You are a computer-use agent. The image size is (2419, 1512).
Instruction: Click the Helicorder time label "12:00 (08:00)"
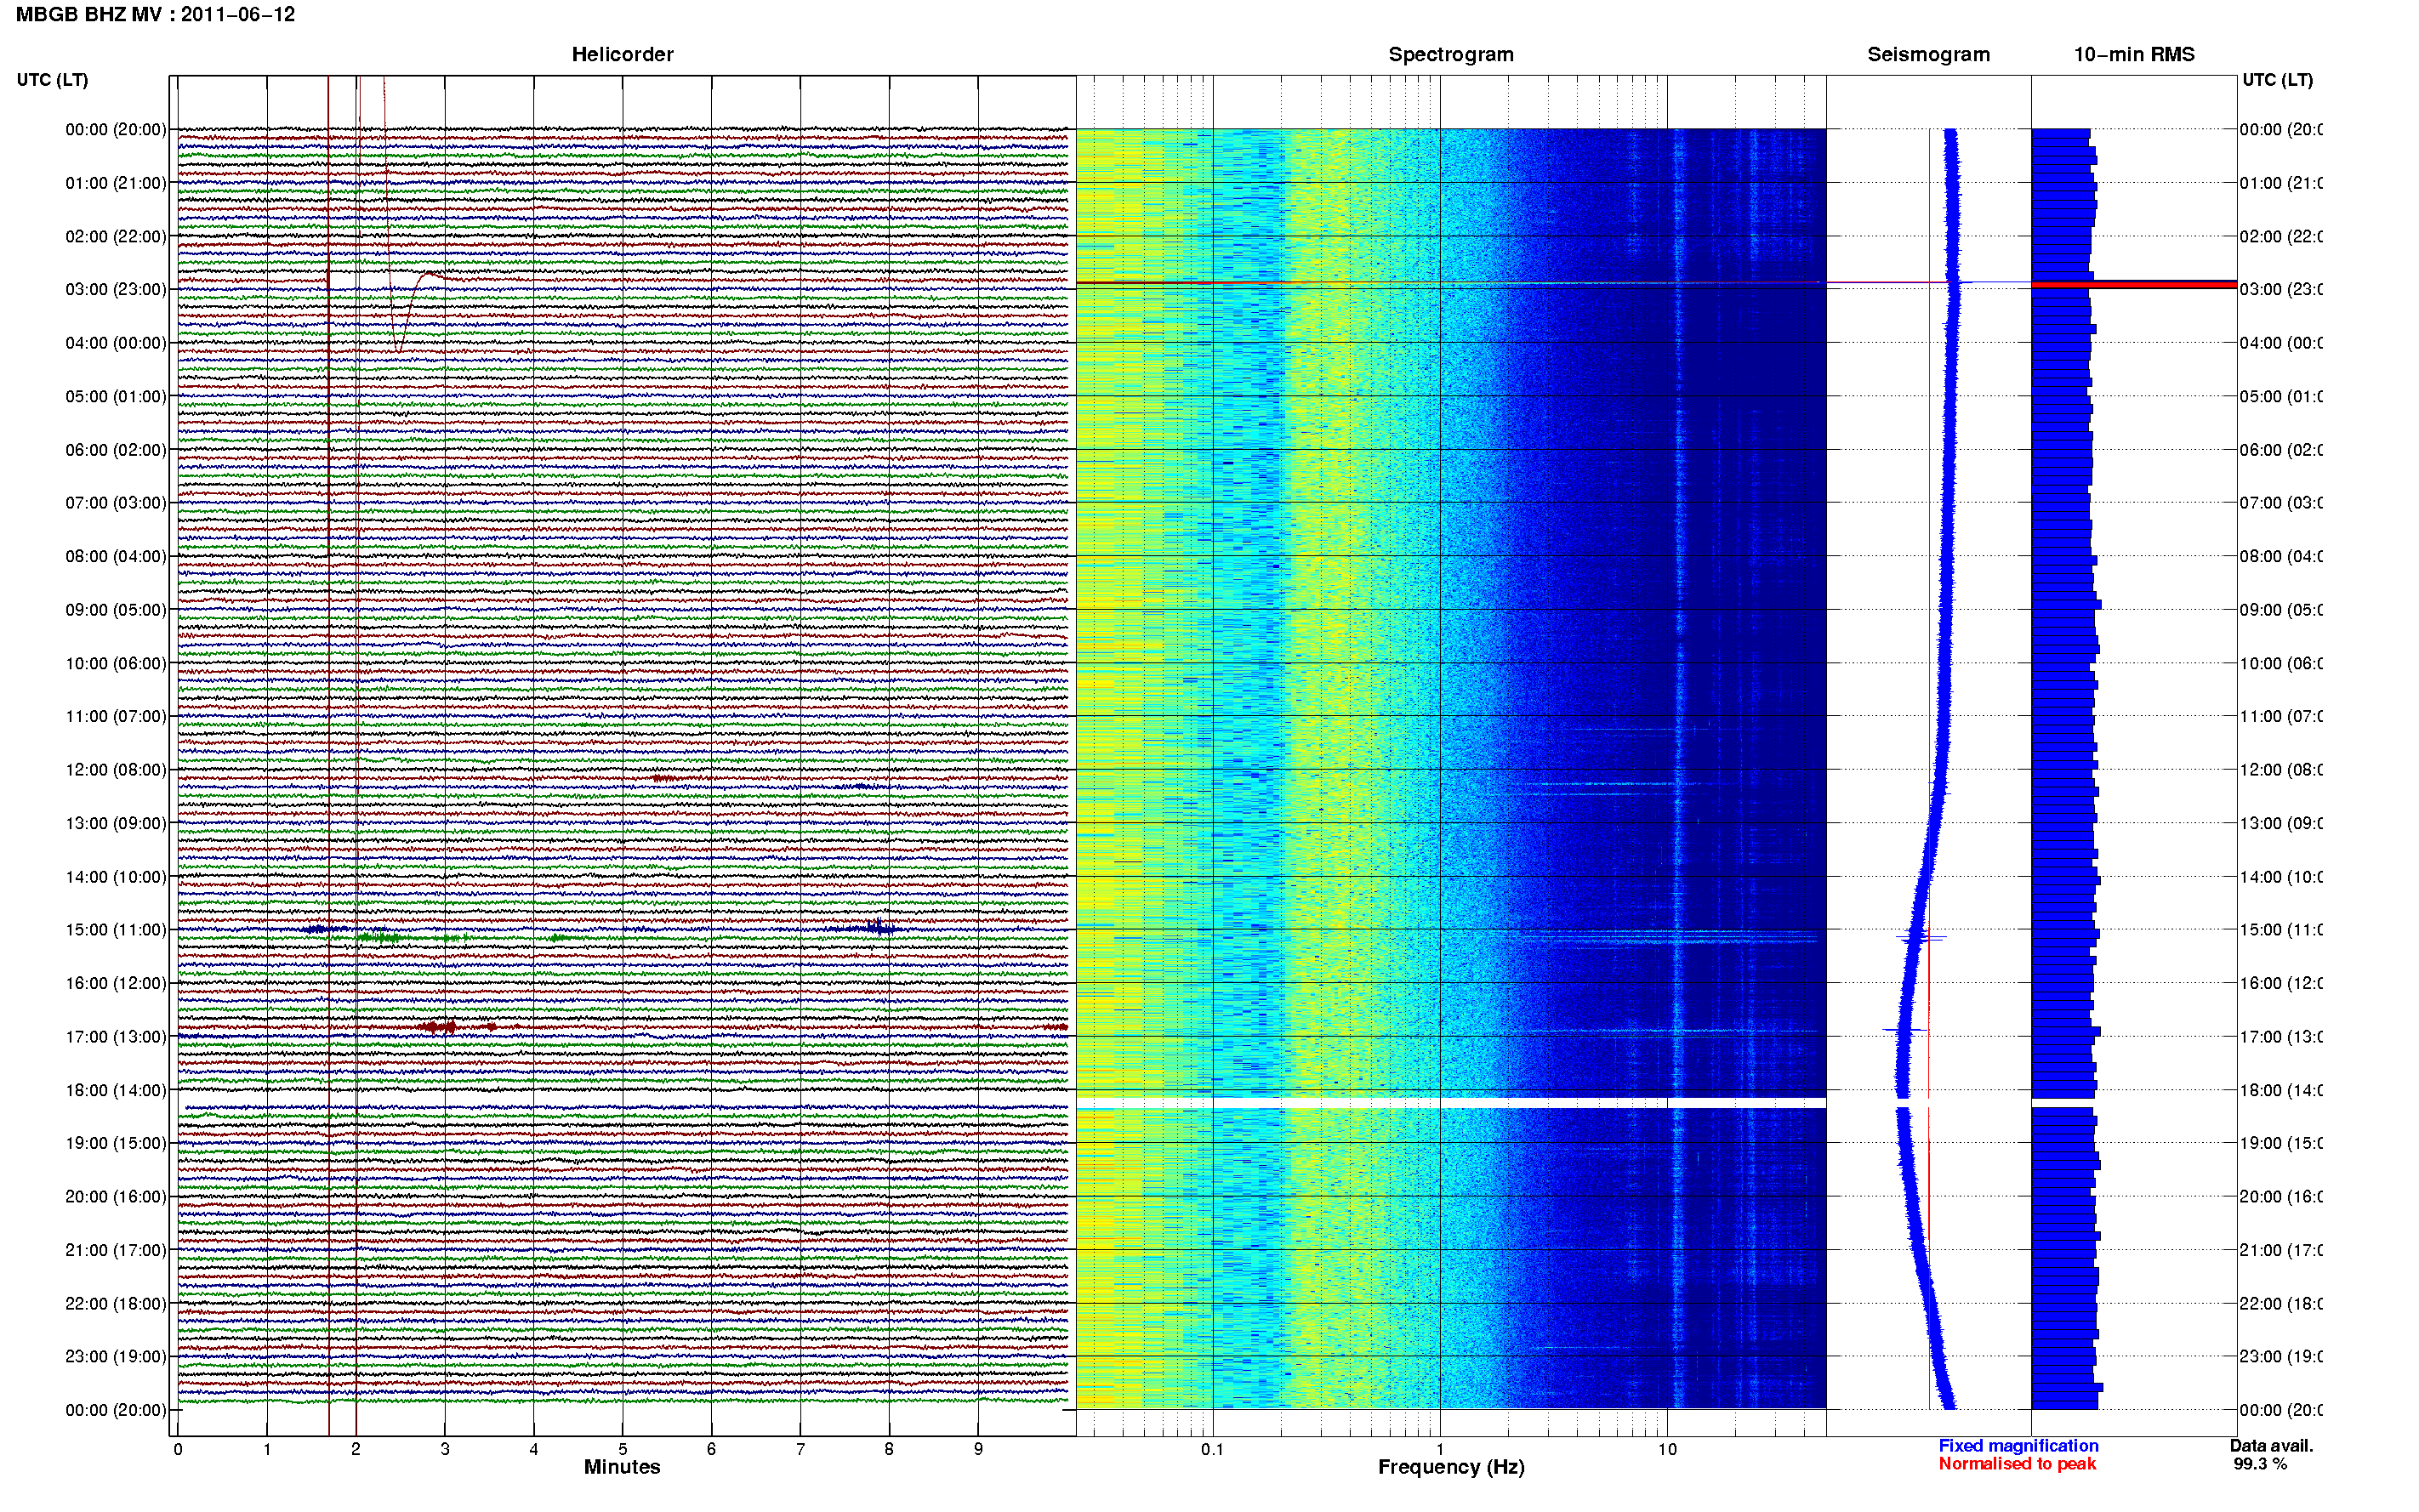click(x=116, y=770)
